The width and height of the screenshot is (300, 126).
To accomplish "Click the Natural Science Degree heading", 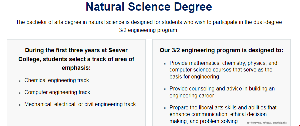I will [149, 7].
